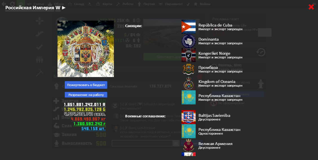The width and height of the screenshot is (318, 160).
Task: Click the Baltijas Savienība flag icon
Action: click(188, 117)
